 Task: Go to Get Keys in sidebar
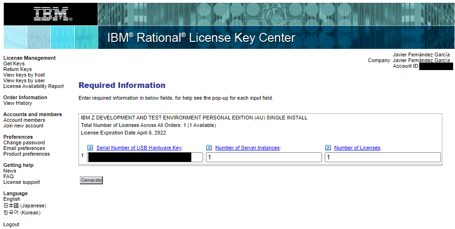coord(14,64)
